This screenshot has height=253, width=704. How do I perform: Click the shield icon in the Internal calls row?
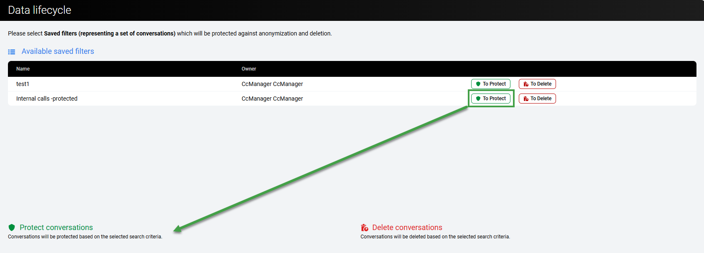pos(478,99)
